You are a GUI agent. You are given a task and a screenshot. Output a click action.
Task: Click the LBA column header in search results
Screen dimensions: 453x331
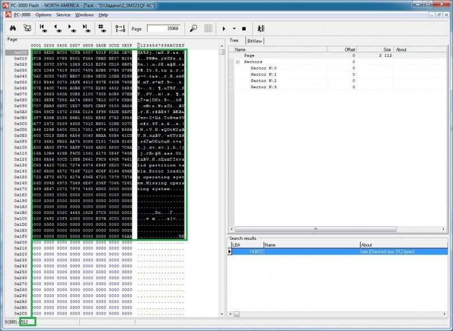pos(248,245)
